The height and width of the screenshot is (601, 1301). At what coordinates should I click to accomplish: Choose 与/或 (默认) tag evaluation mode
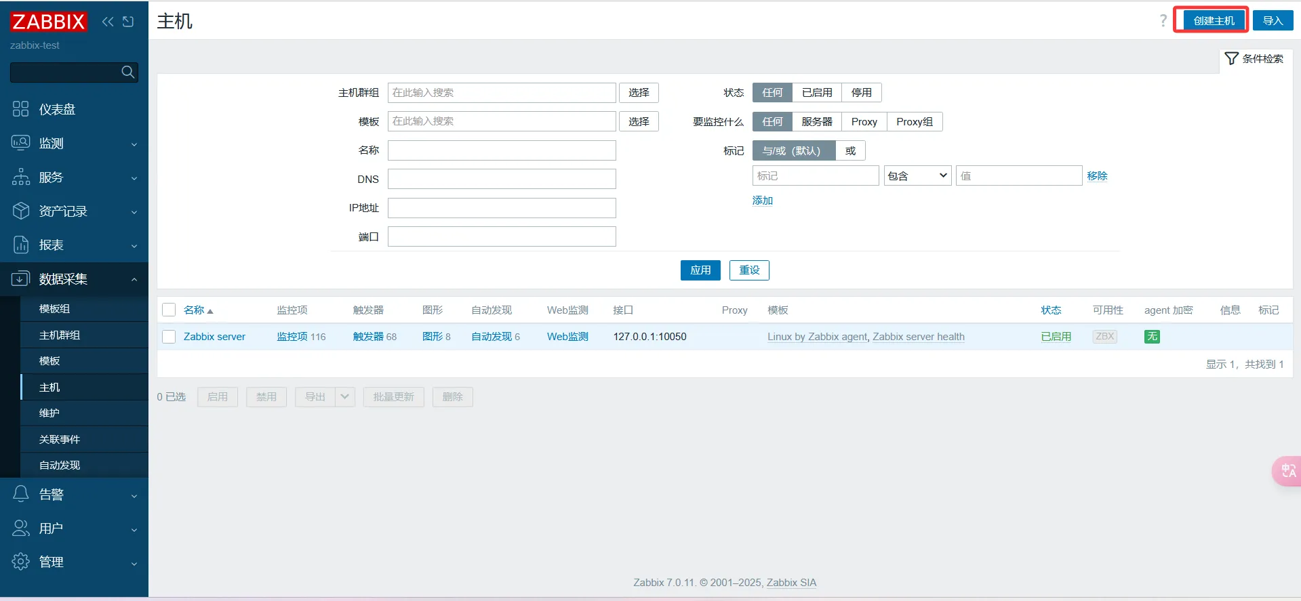(x=794, y=150)
